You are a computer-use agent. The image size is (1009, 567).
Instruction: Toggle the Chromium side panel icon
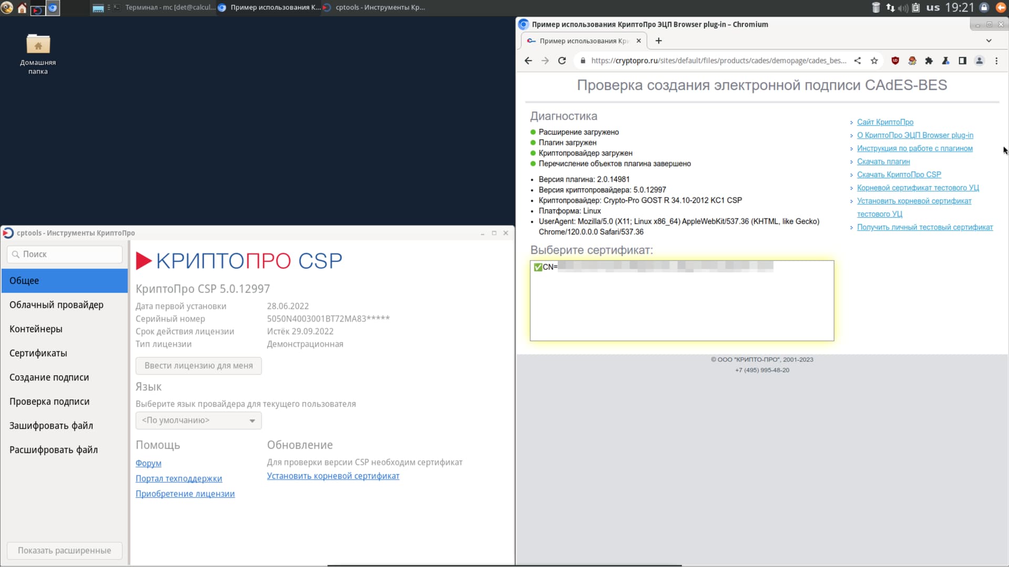pos(963,61)
